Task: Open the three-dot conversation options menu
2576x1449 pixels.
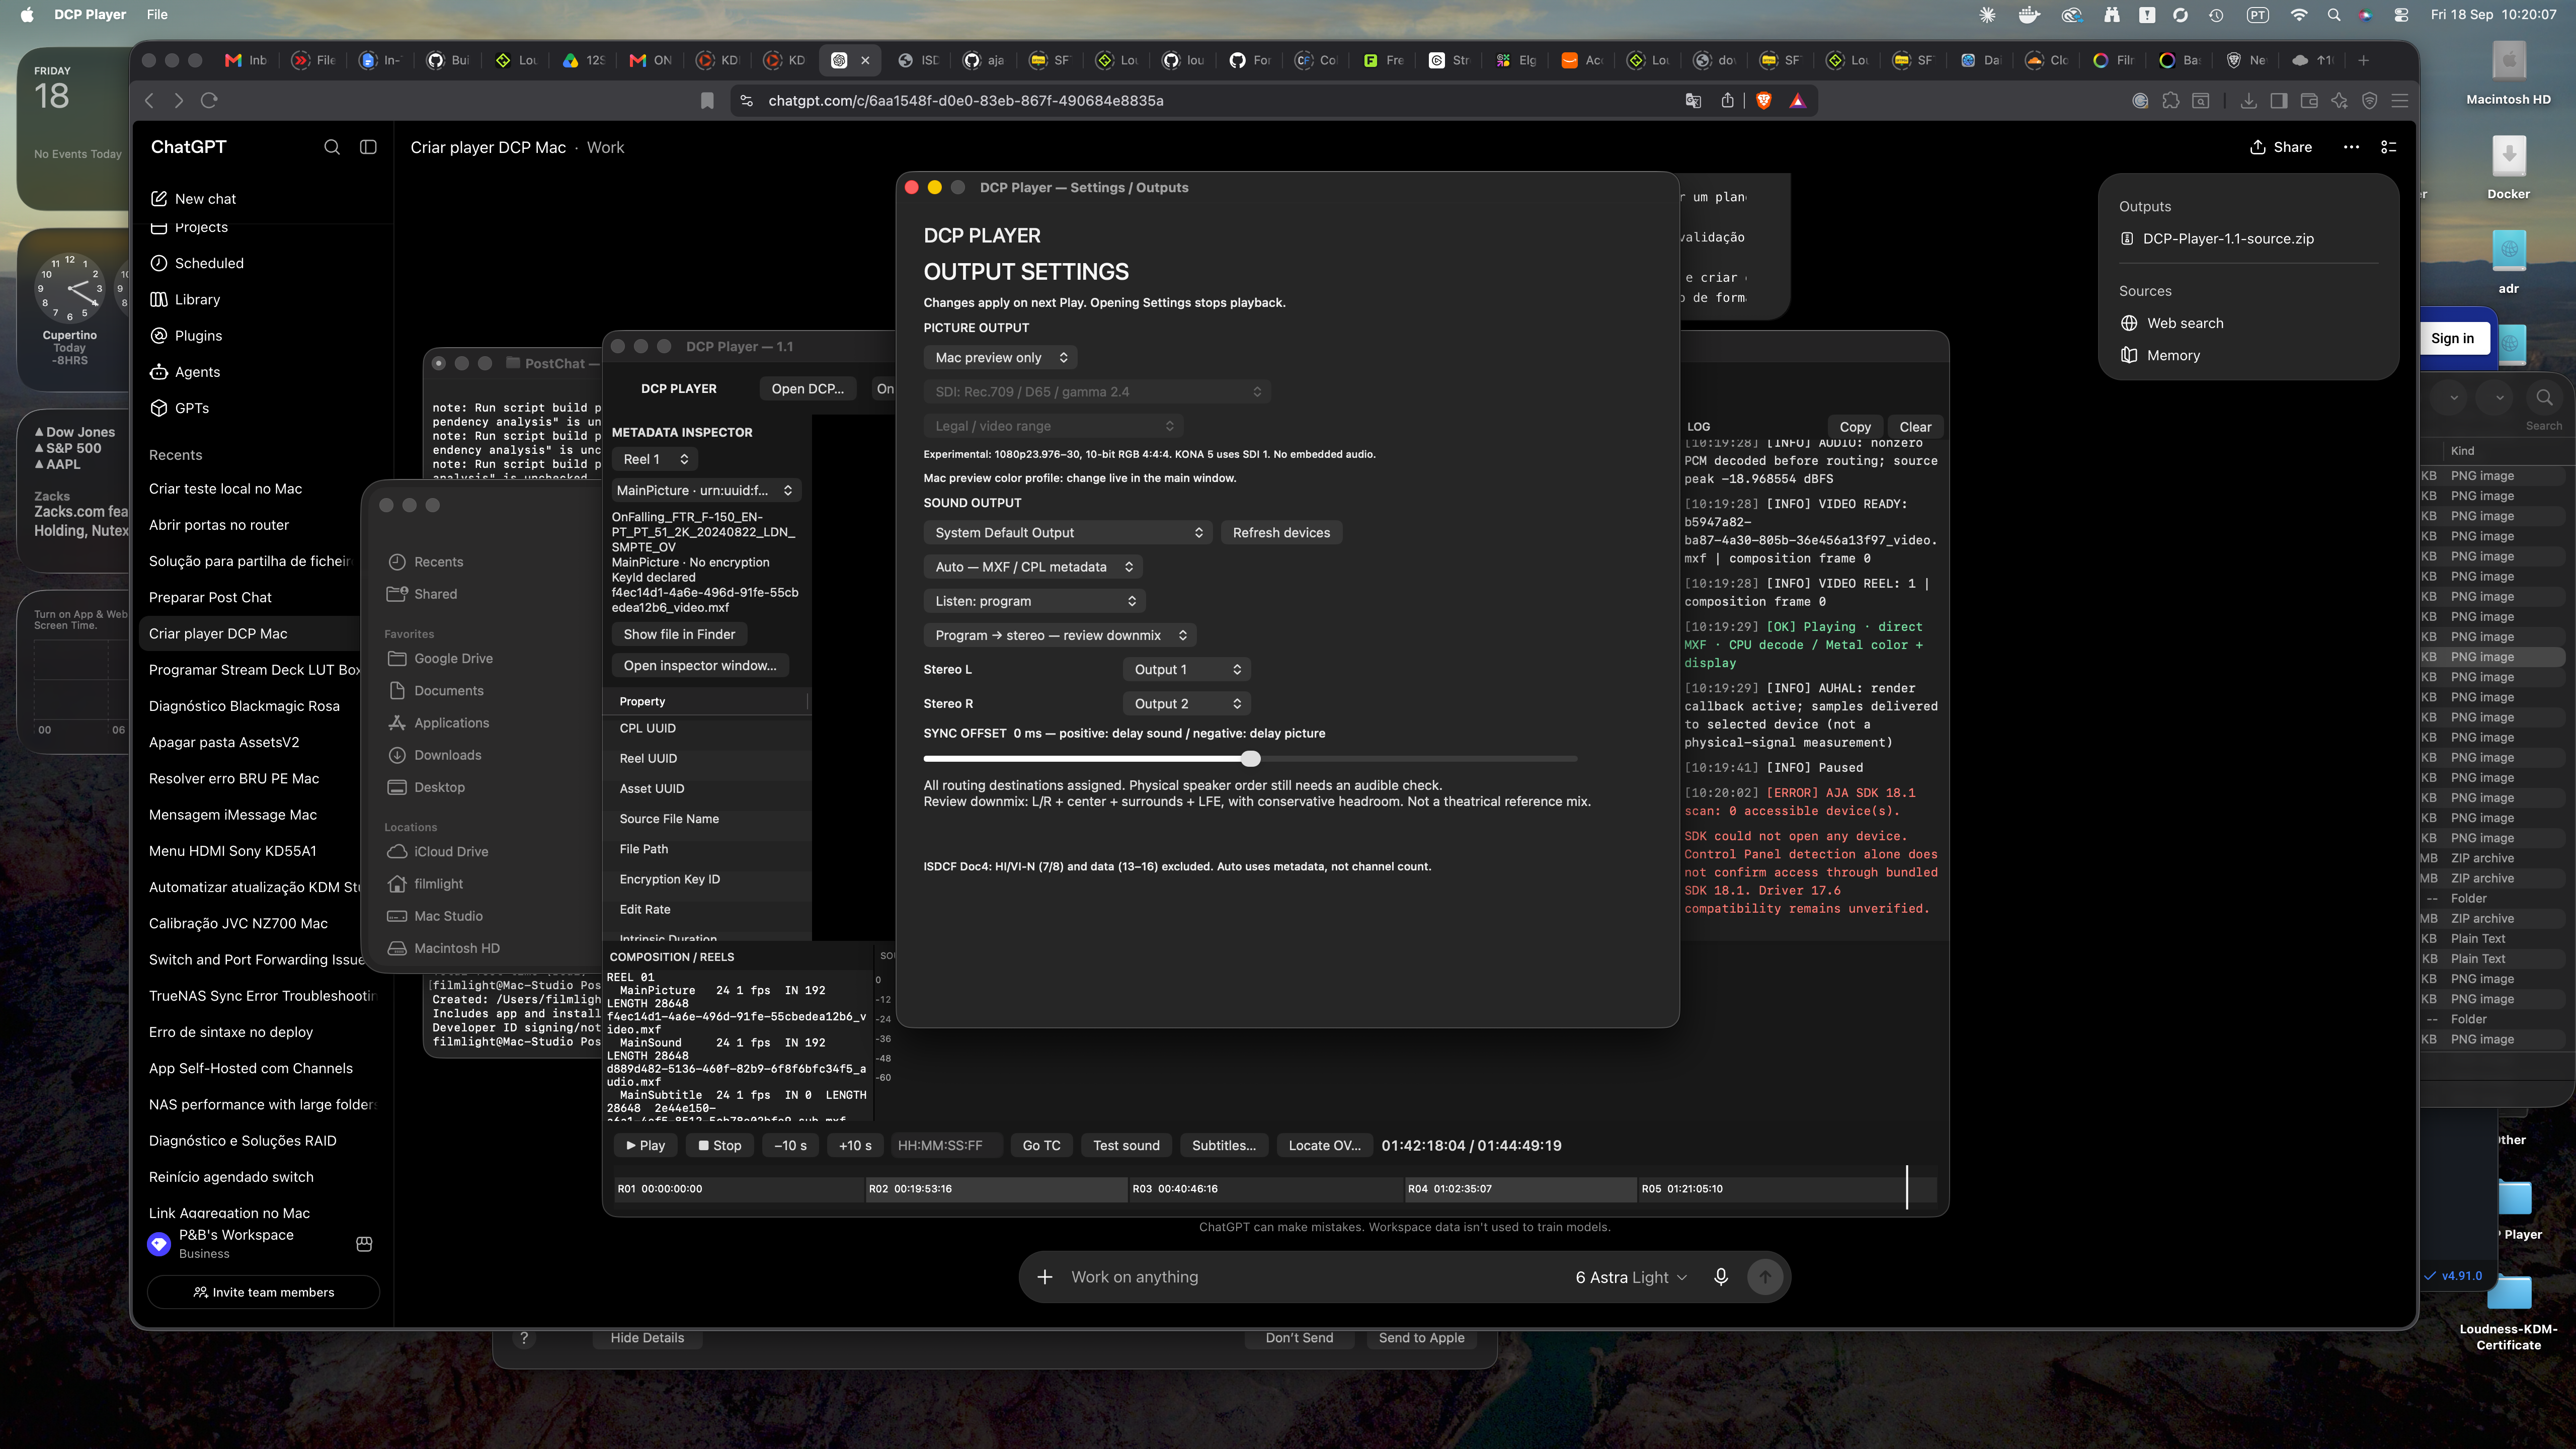Action: 2351,147
